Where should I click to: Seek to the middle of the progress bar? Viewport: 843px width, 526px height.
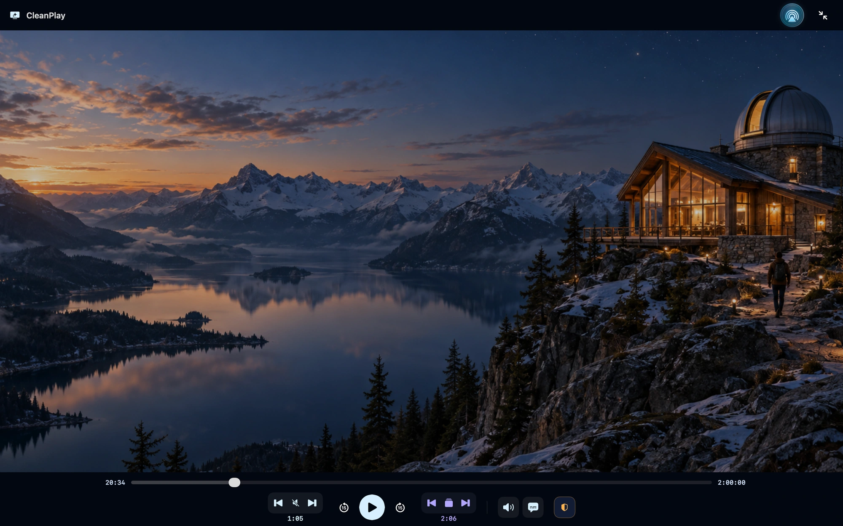421,483
